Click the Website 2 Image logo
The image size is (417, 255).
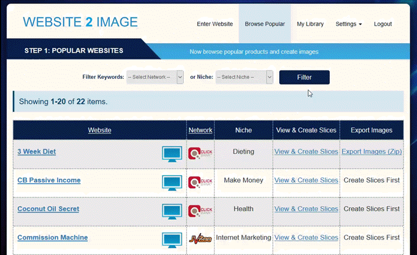pyautogui.click(x=81, y=22)
